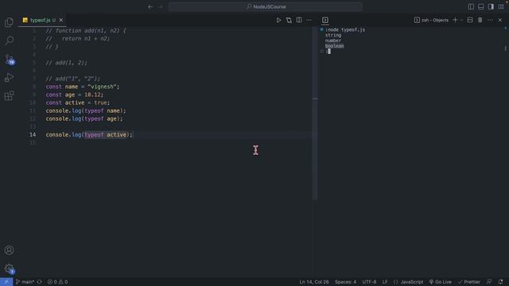Image resolution: width=509 pixels, height=286 pixels.
Task: Select JavaScript language mode
Action: click(x=408, y=282)
